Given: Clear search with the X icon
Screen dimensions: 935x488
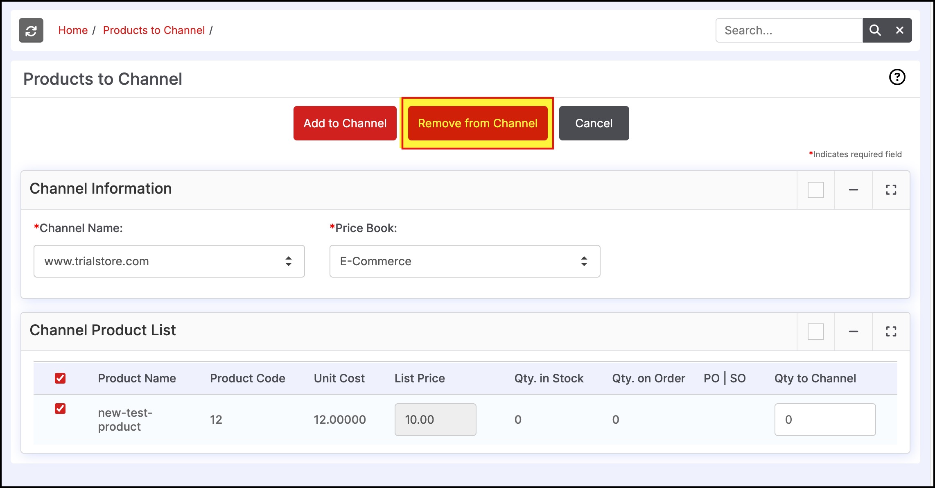Looking at the screenshot, I should (x=899, y=30).
